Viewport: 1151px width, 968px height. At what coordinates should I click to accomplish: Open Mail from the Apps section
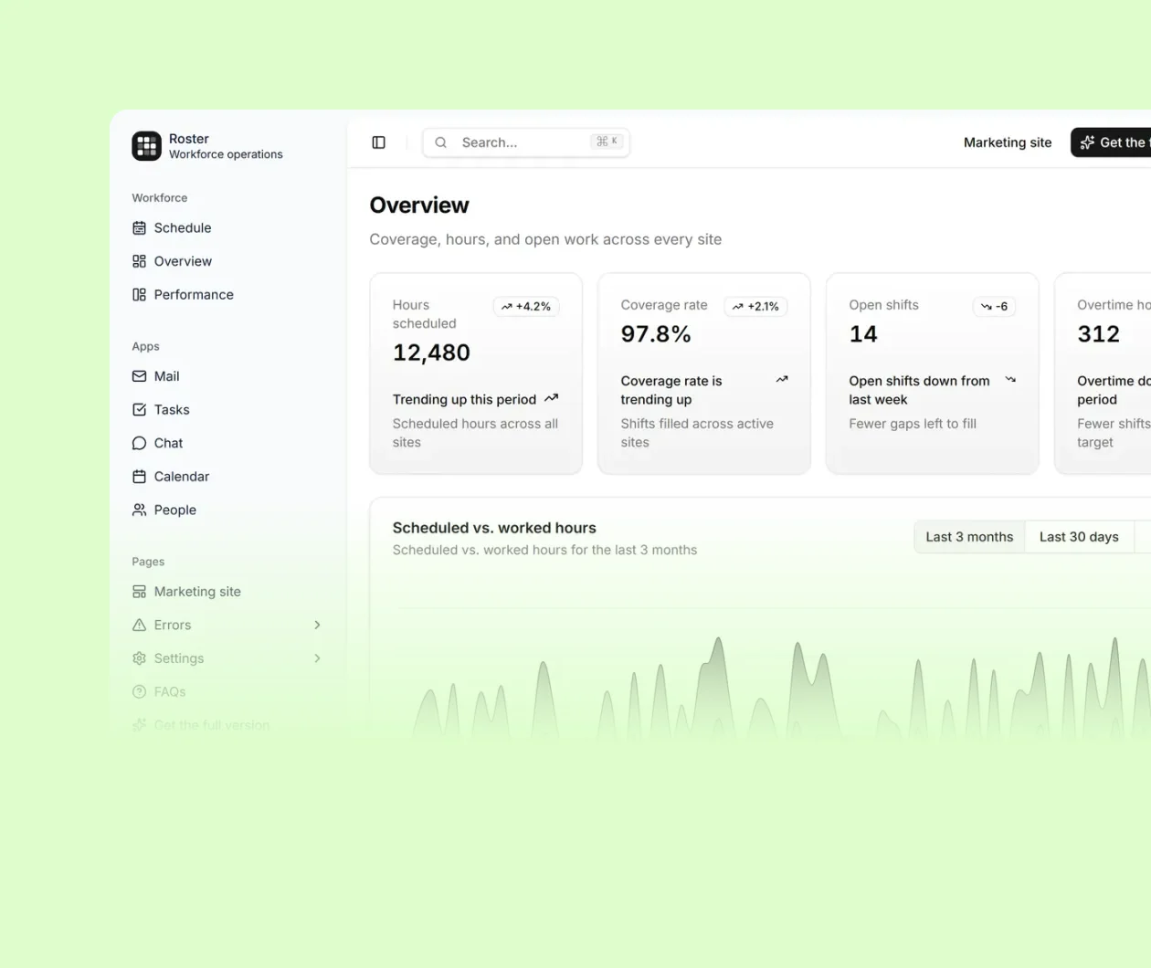point(228,376)
